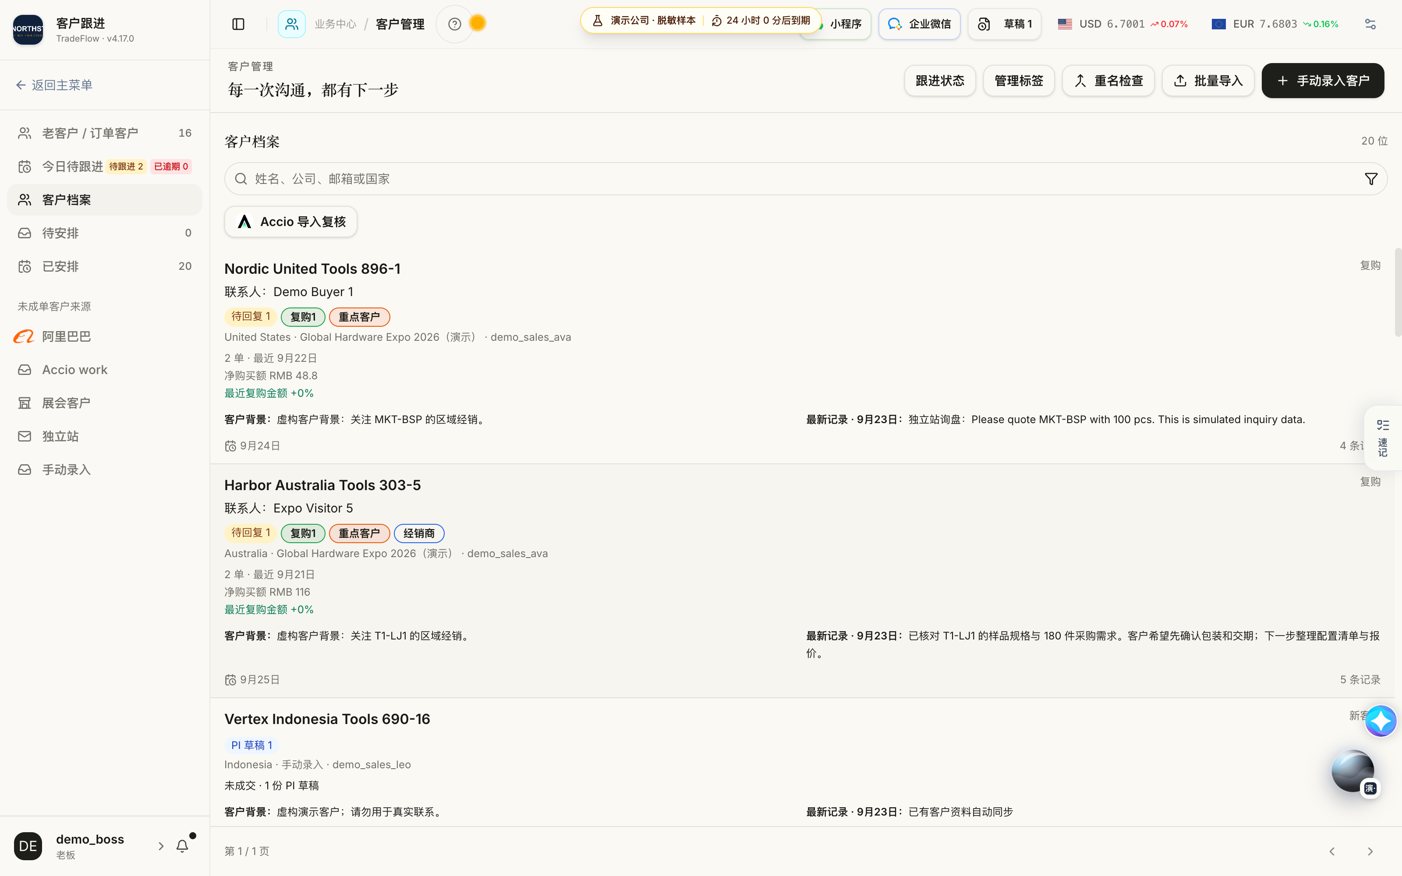Image resolution: width=1402 pixels, height=876 pixels.
Task: Open the quick notes 速记 side tab
Action: pos(1383,438)
